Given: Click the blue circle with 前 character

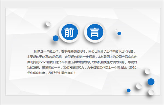Looking at the screenshot, I should [69, 32].
